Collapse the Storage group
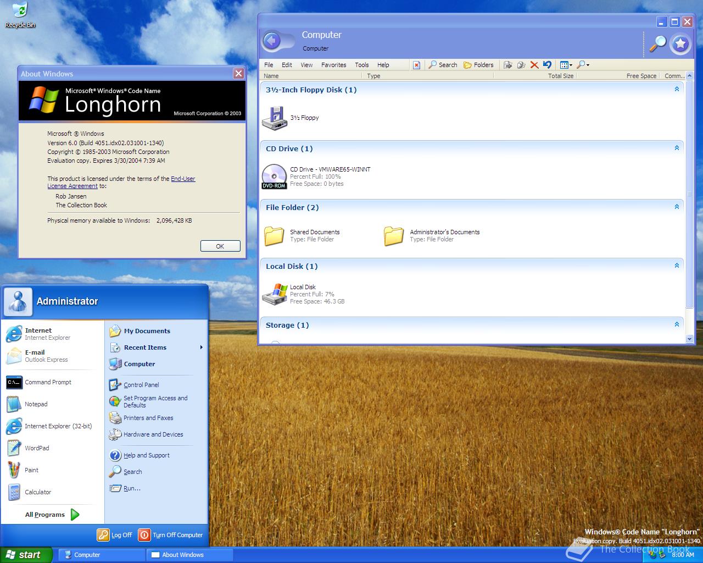This screenshot has height=563, width=703. pos(677,324)
